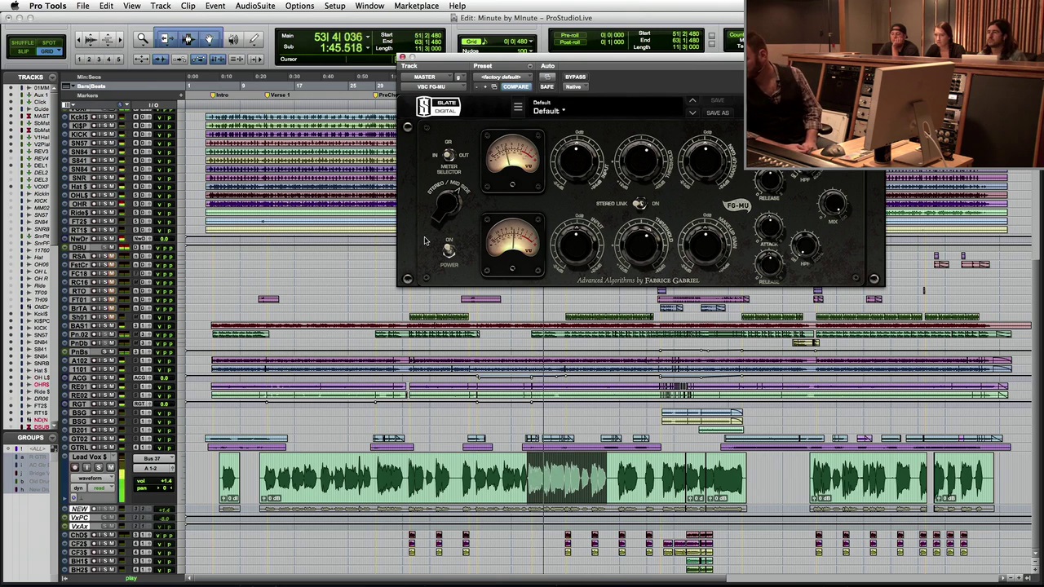Select the Scrubber speaker tool
The height and width of the screenshot is (587, 1044).
[233, 39]
